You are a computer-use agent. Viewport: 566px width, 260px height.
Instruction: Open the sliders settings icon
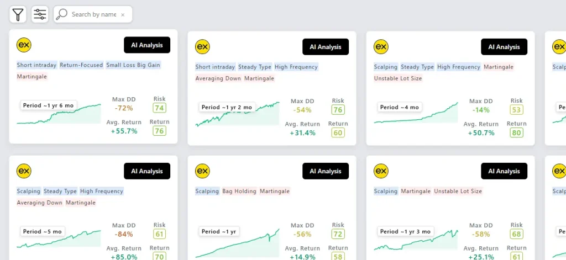(x=40, y=15)
